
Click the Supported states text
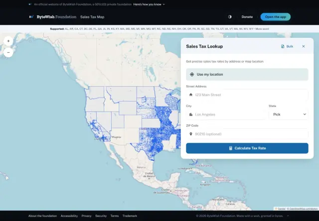(159, 29)
